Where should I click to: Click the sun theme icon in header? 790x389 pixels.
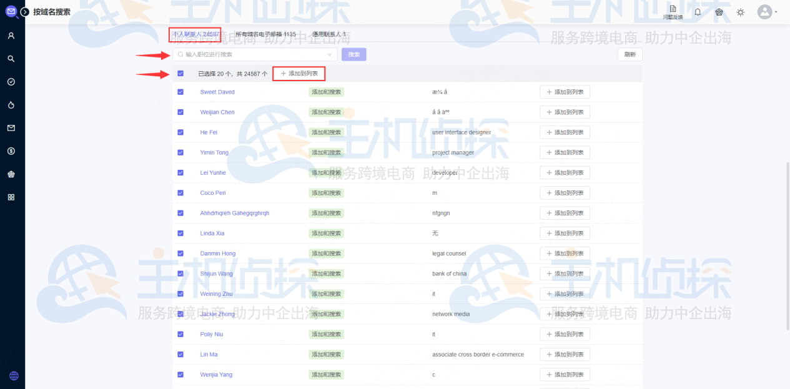741,12
